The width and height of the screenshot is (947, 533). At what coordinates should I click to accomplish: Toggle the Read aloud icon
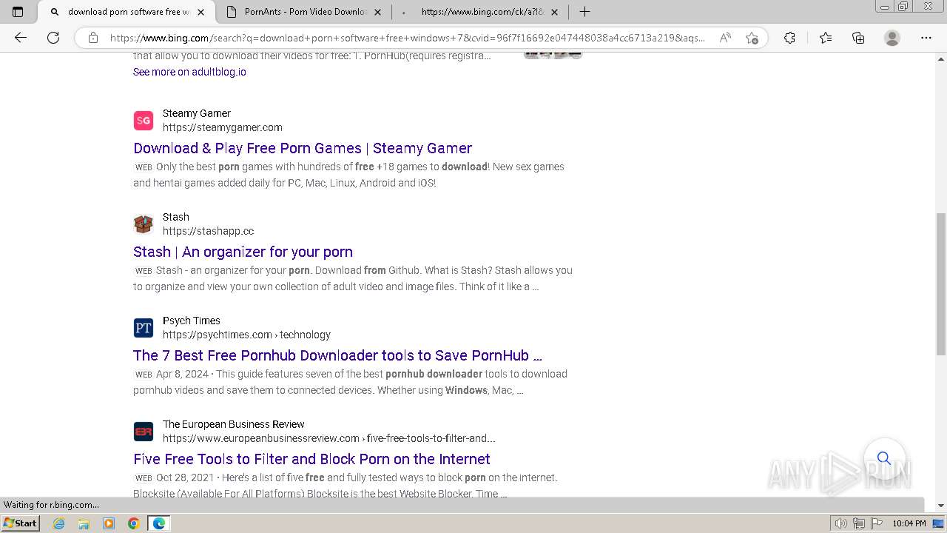click(725, 38)
